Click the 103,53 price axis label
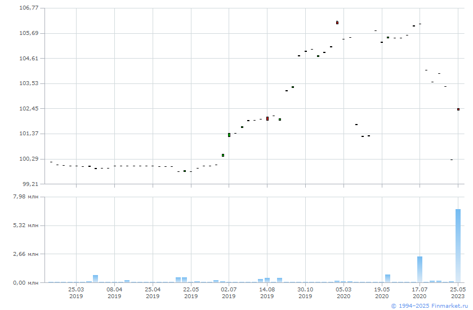This screenshot has height=310, width=473. (29, 83)
